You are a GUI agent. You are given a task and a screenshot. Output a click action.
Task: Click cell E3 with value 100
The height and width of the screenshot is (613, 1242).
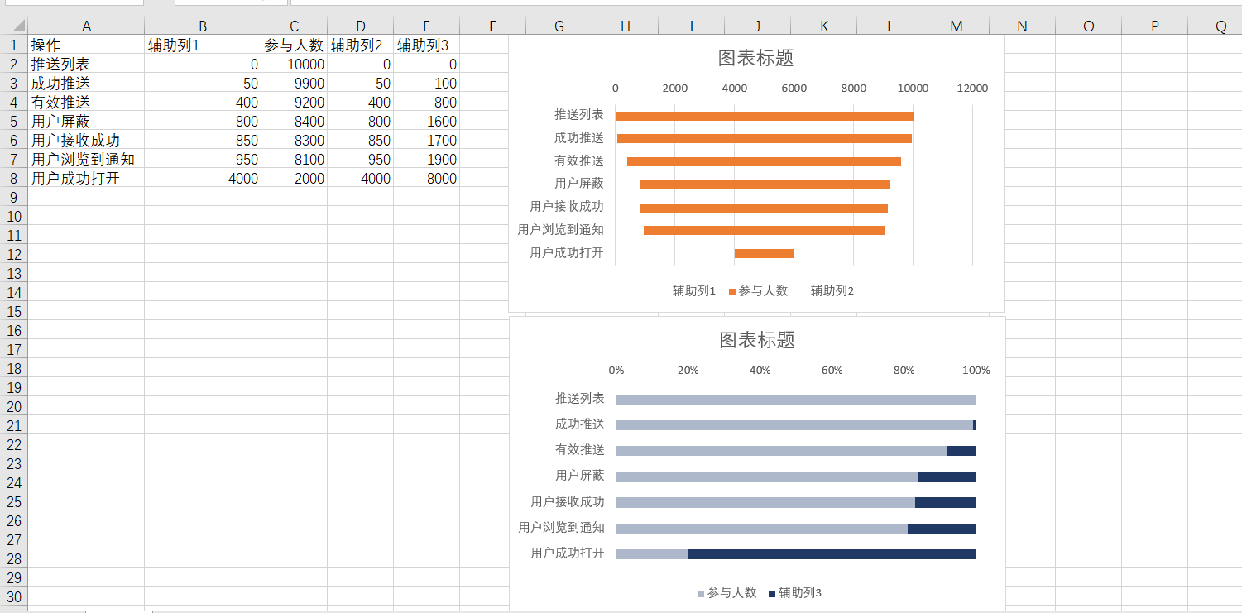click(426, 83)
